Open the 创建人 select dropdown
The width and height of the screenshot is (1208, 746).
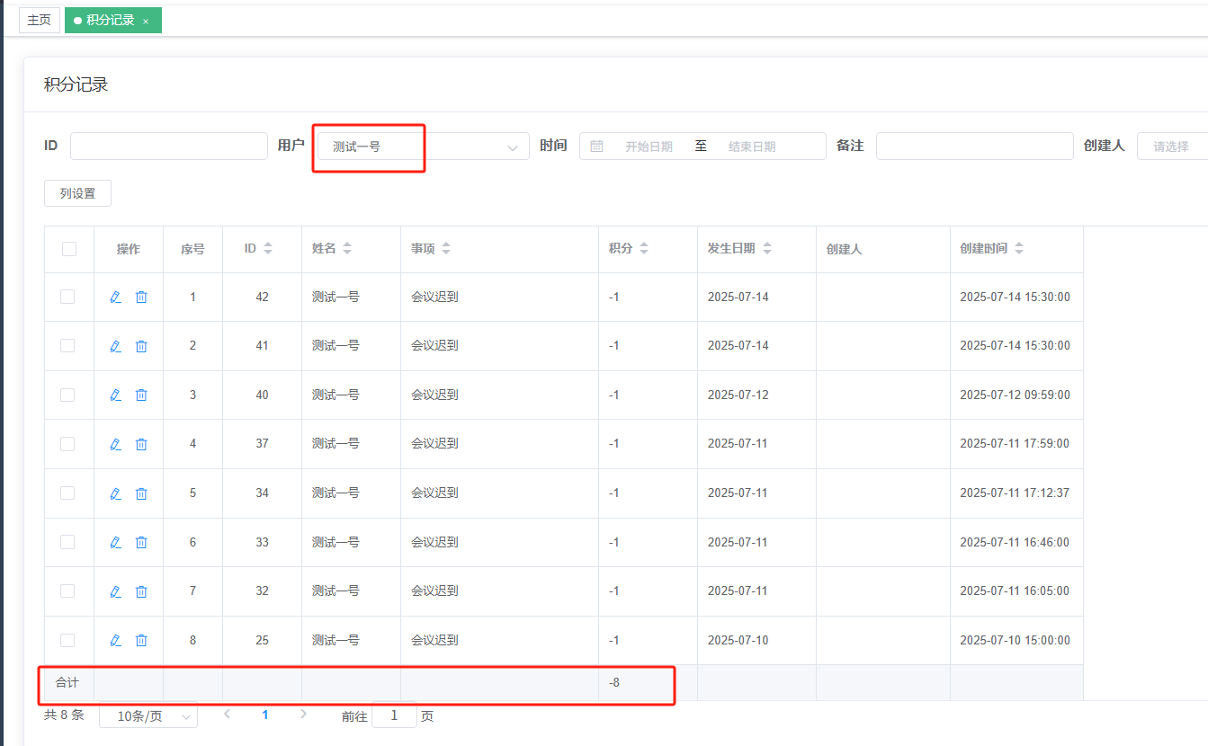[x=1172, y=147]
